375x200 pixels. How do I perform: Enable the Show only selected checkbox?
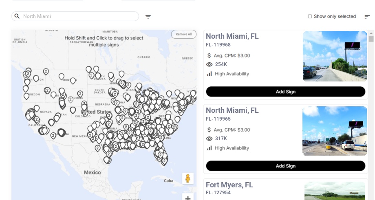pyautogui.click(x=310, y=16)
